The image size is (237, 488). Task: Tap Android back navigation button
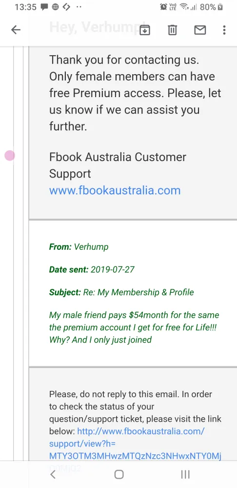point(53,474)
